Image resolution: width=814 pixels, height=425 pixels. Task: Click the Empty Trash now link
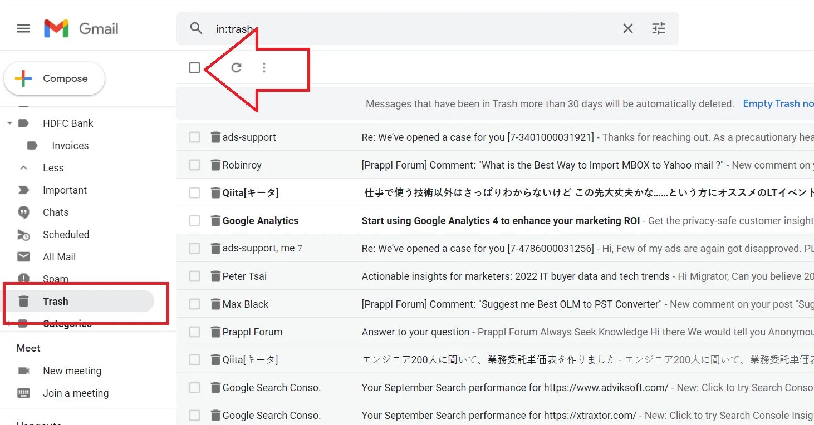tap(778, 104)
